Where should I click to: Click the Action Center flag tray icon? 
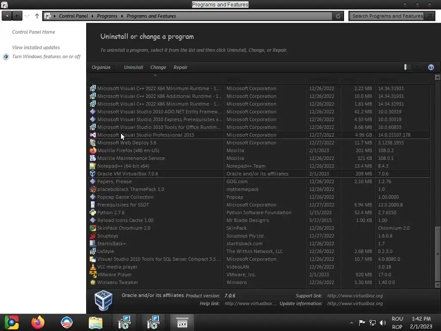tap(362, 322)
